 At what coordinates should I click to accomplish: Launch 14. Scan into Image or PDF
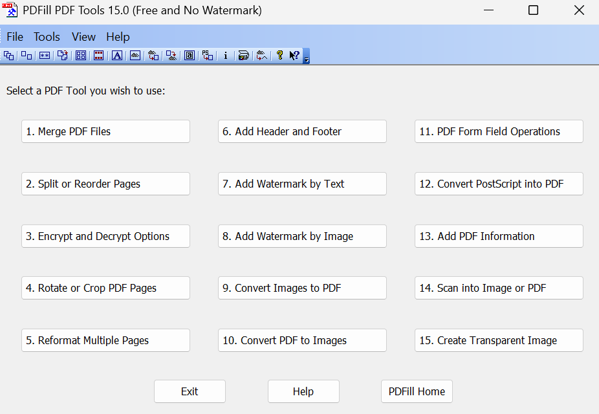point(499,288)
